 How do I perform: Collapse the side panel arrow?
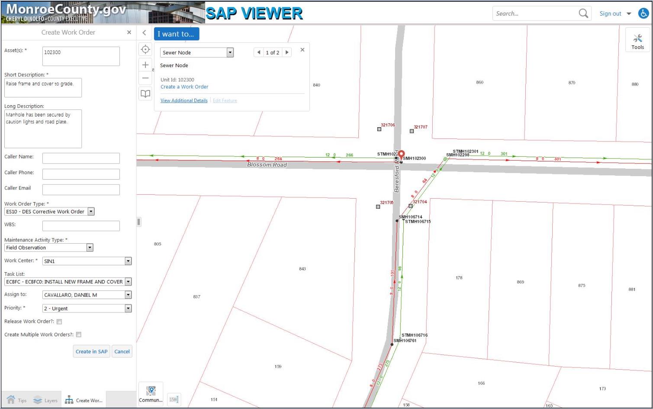[x=144, y=32]
